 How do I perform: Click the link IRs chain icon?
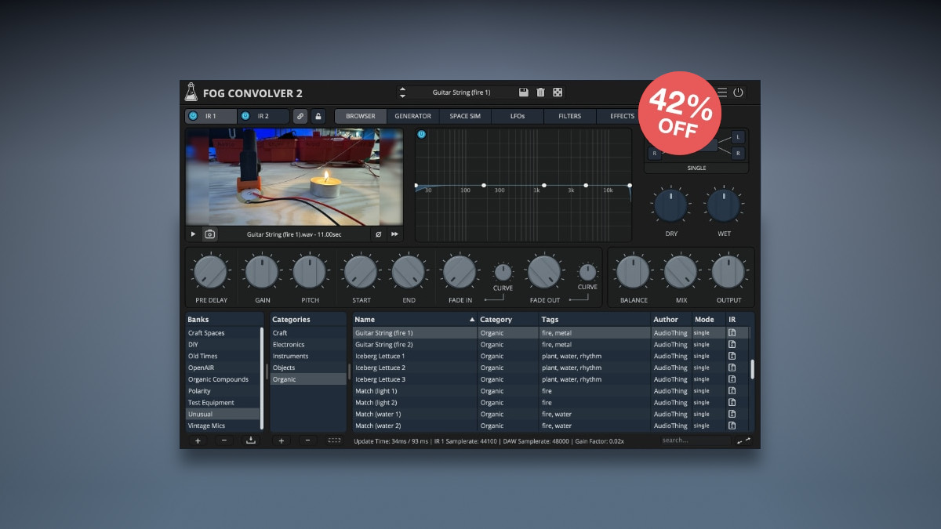click(300, 116)
